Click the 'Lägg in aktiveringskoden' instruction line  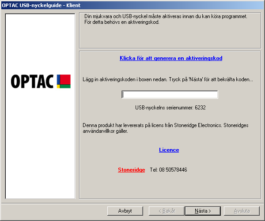click(168, 79)
